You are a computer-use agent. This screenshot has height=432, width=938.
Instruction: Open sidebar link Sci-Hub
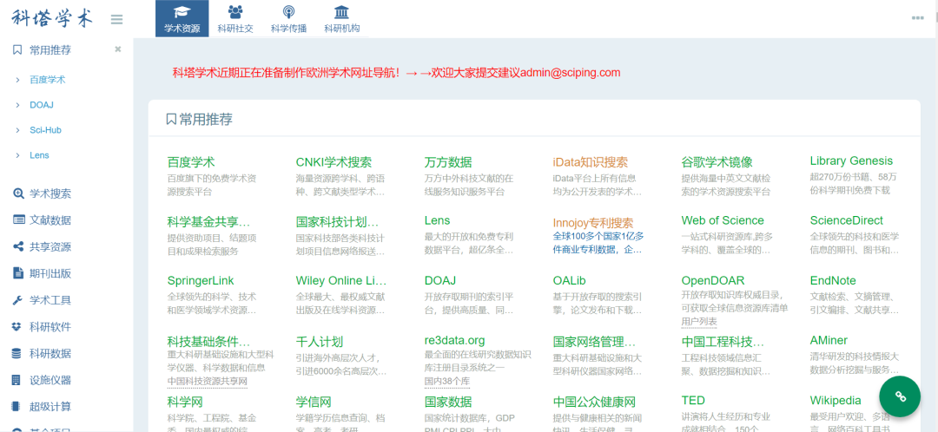click(45, 129)
